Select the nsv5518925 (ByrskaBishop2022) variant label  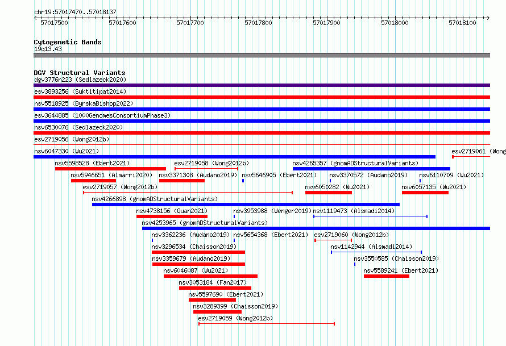coord(84,103)
